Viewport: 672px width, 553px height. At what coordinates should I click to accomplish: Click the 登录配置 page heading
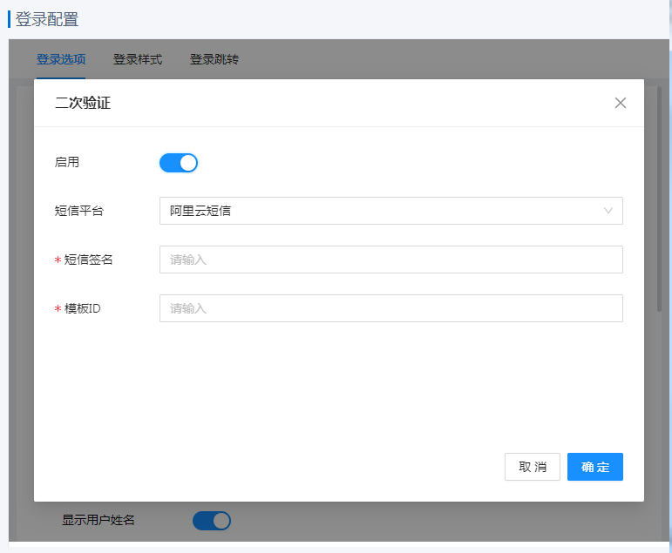pyautogui.click(x=47, y=19)
